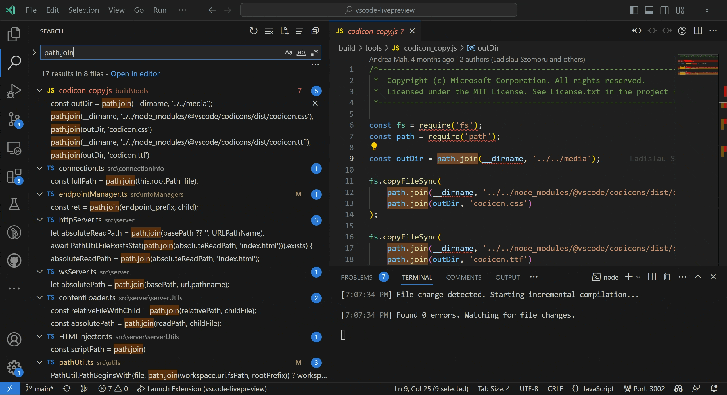Enable Use Regular Expression search option
The height and width of the screenshot is (395, 727).
tap(314, 52)
